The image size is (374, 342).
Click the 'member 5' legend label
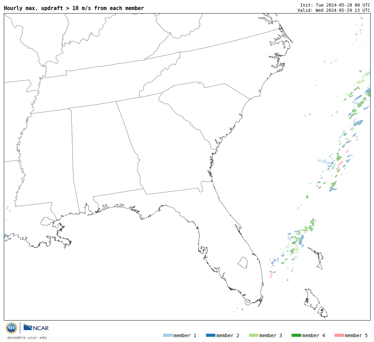(x=356, y=335)
